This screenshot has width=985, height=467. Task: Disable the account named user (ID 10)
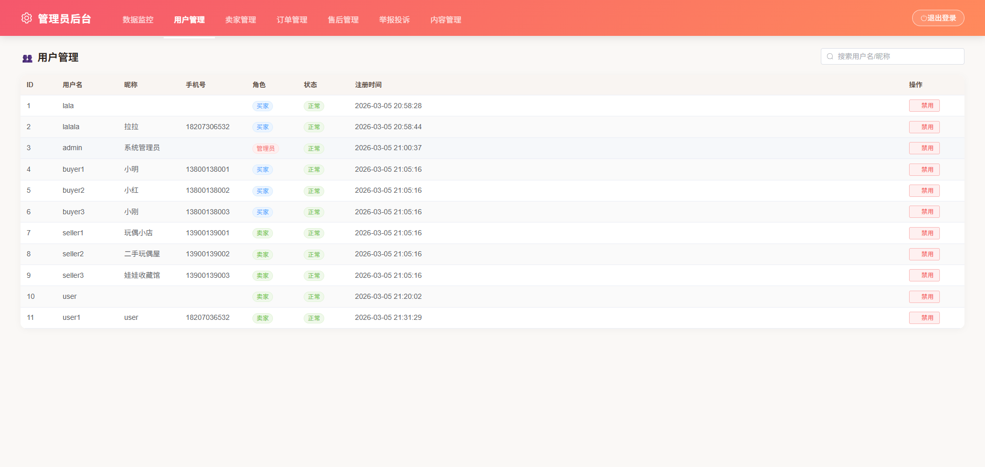(924, 297)
